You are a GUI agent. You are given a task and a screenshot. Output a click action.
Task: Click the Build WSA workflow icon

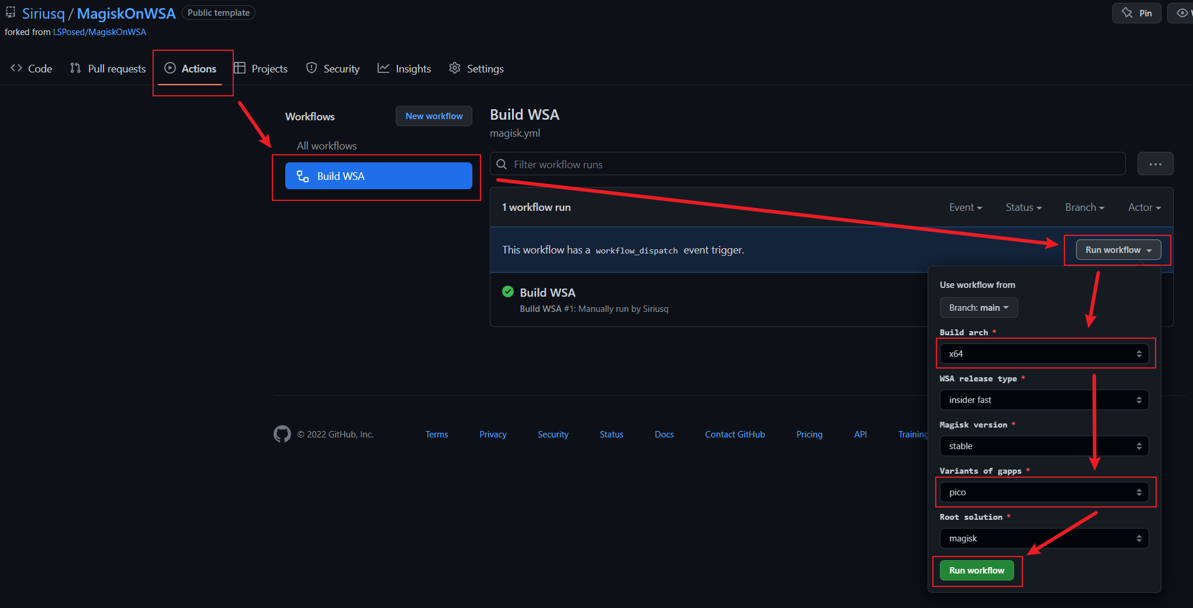[x=303, y=176]
